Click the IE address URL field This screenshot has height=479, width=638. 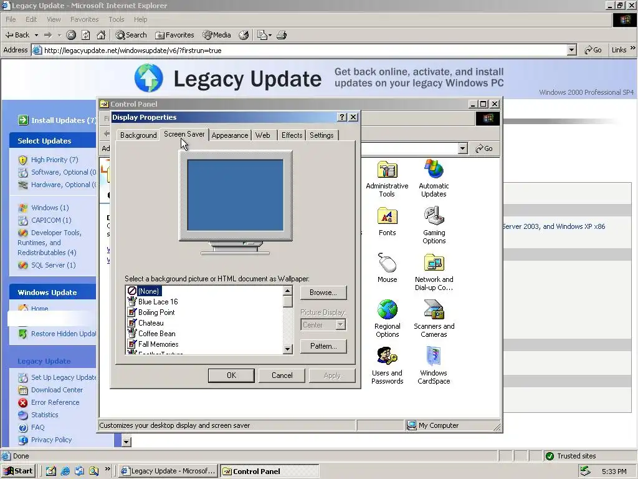pyautogui.click(x=299, y=50)
